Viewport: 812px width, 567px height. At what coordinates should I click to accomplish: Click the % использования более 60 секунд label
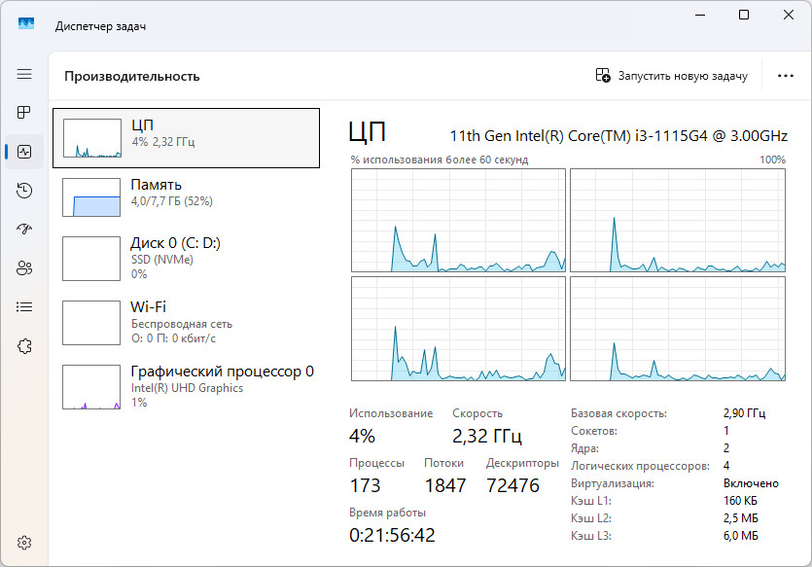tap(440, 160)
